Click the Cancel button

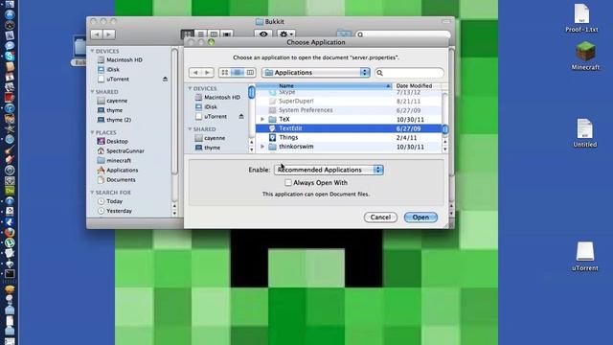[x=380, y=218]
